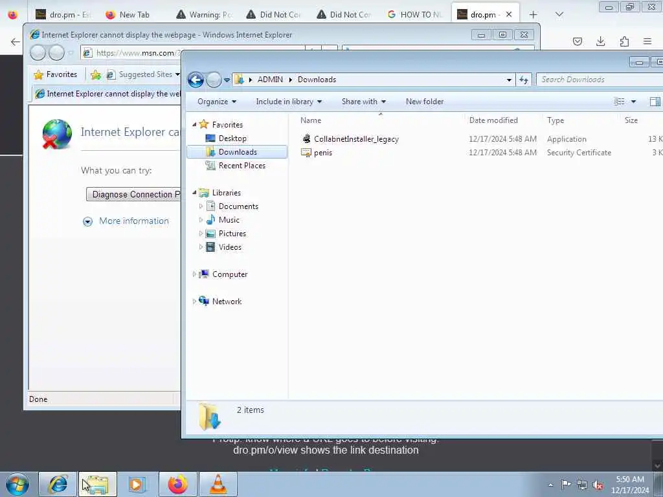The width and height of the screenshot is (663, 497).
Task: Select Desktop in the Favorites list
Action: (x=232, y=138)
